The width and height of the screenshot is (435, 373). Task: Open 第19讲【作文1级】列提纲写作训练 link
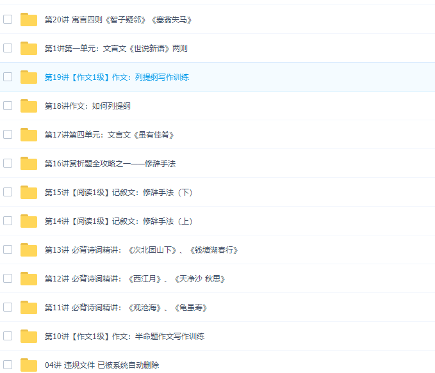[x=117, y=77]
